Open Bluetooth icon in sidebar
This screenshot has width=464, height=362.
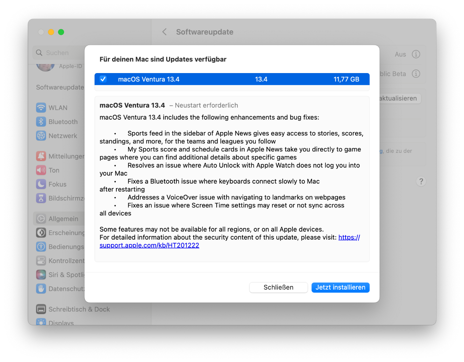(x=41, y=122)
